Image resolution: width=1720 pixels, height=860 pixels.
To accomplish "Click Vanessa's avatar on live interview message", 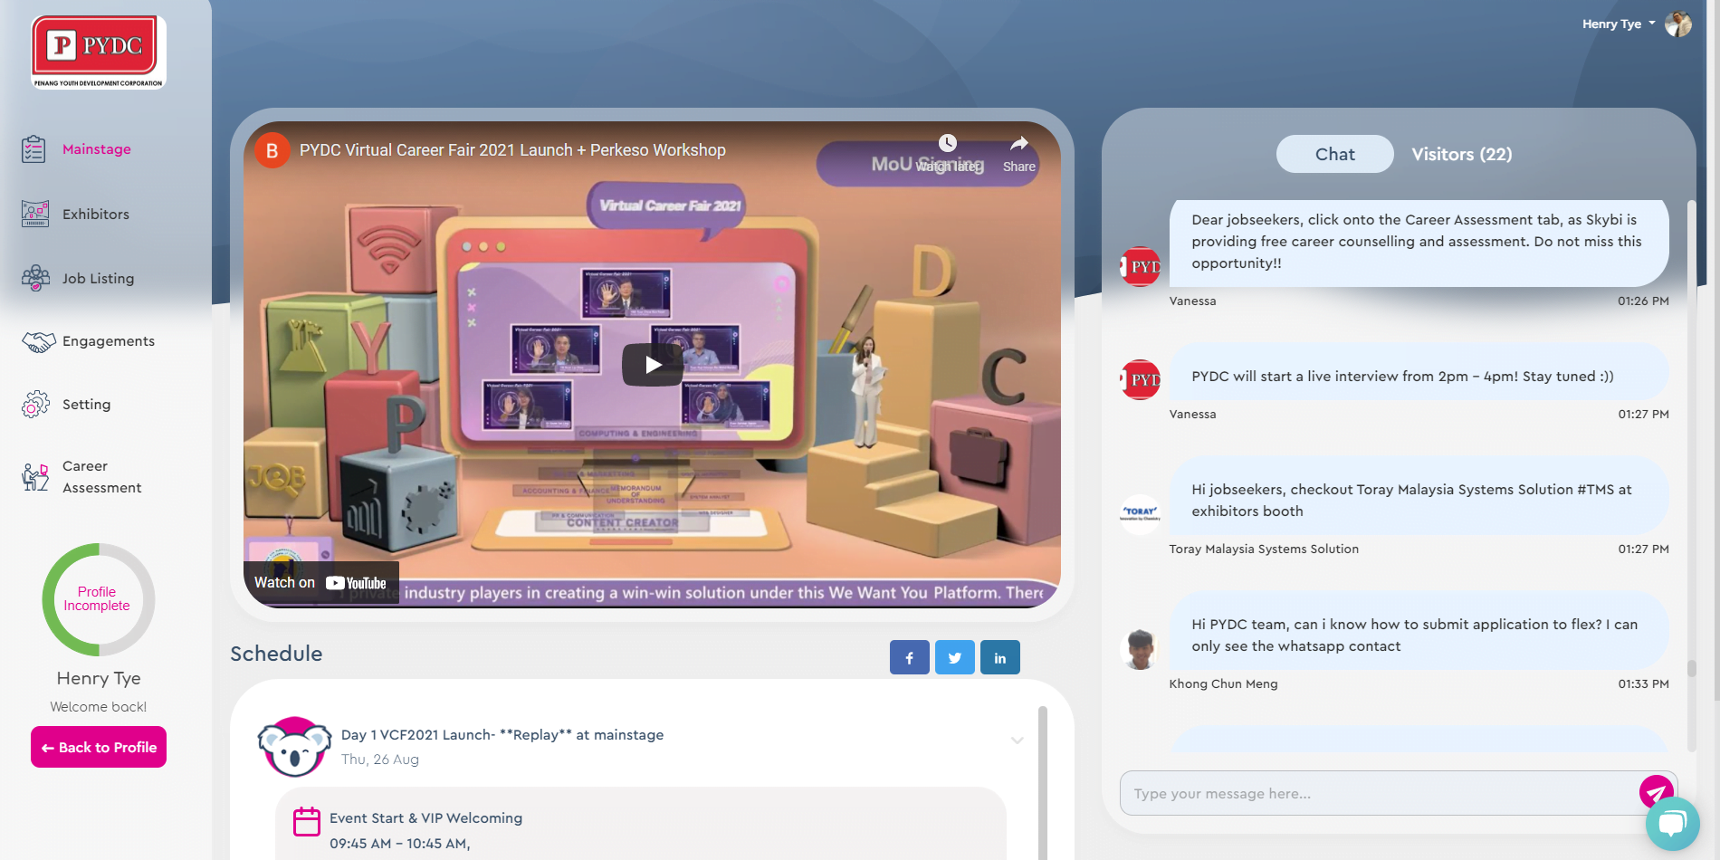I will 1140,379.
